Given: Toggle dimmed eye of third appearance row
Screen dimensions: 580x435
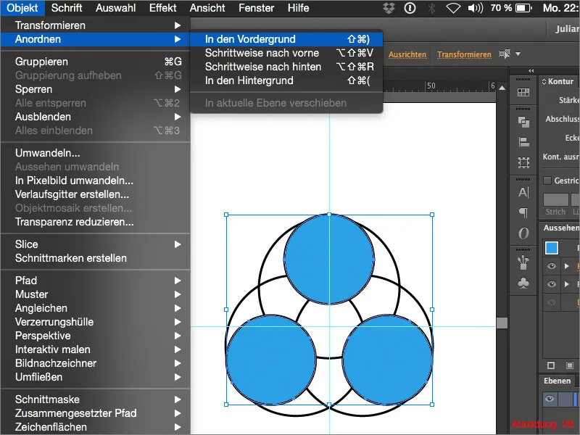Looking at the screenshot, I should pyautogui.click(x=551, y=302).
